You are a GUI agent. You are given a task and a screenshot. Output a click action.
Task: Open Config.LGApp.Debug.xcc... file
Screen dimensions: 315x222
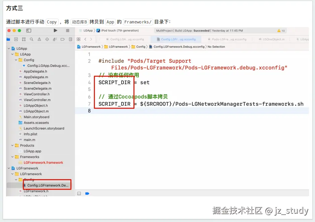point(46,66)
